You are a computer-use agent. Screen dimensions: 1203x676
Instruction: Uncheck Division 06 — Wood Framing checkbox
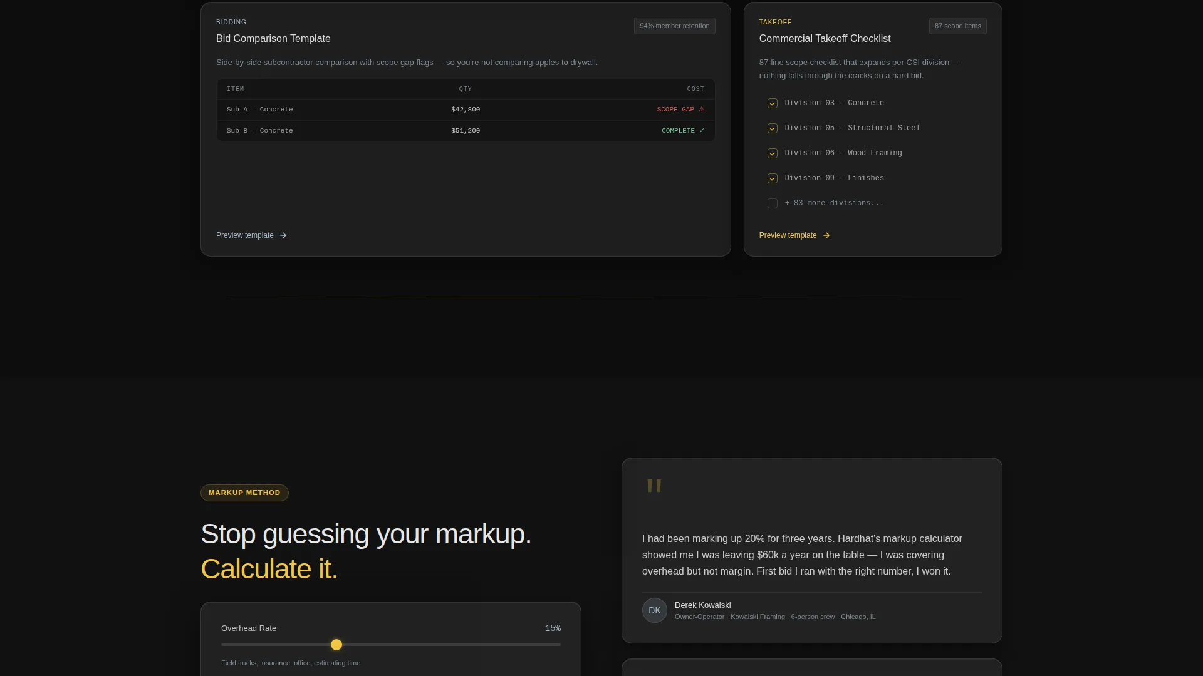point(773,153)
